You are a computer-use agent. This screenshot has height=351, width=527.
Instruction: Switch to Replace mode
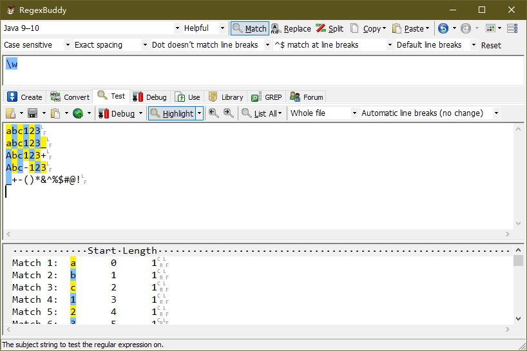[x=291, y=28]
